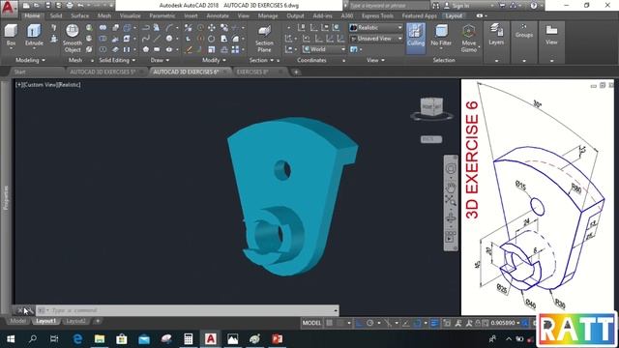Add a new drawing tab with plus
Viewport: 619px width, 348px height.
pyautogui.click(x=296, y=72)
